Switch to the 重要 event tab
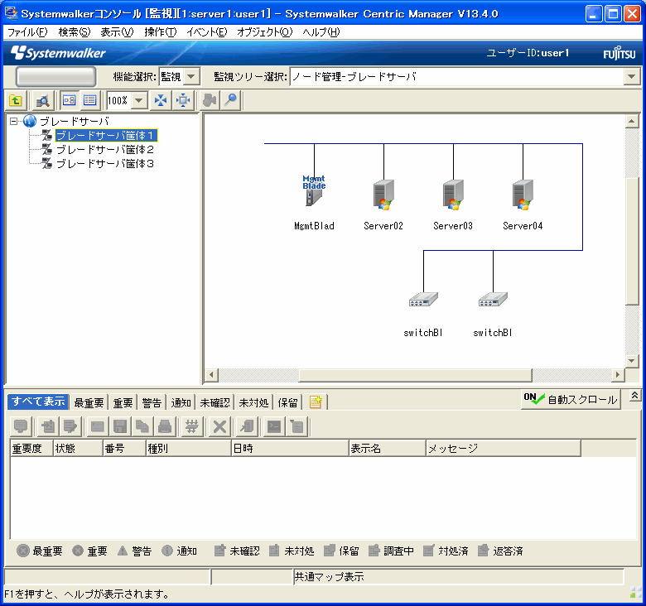The width and height of the screenshot is (646, 606). [123, 402]
